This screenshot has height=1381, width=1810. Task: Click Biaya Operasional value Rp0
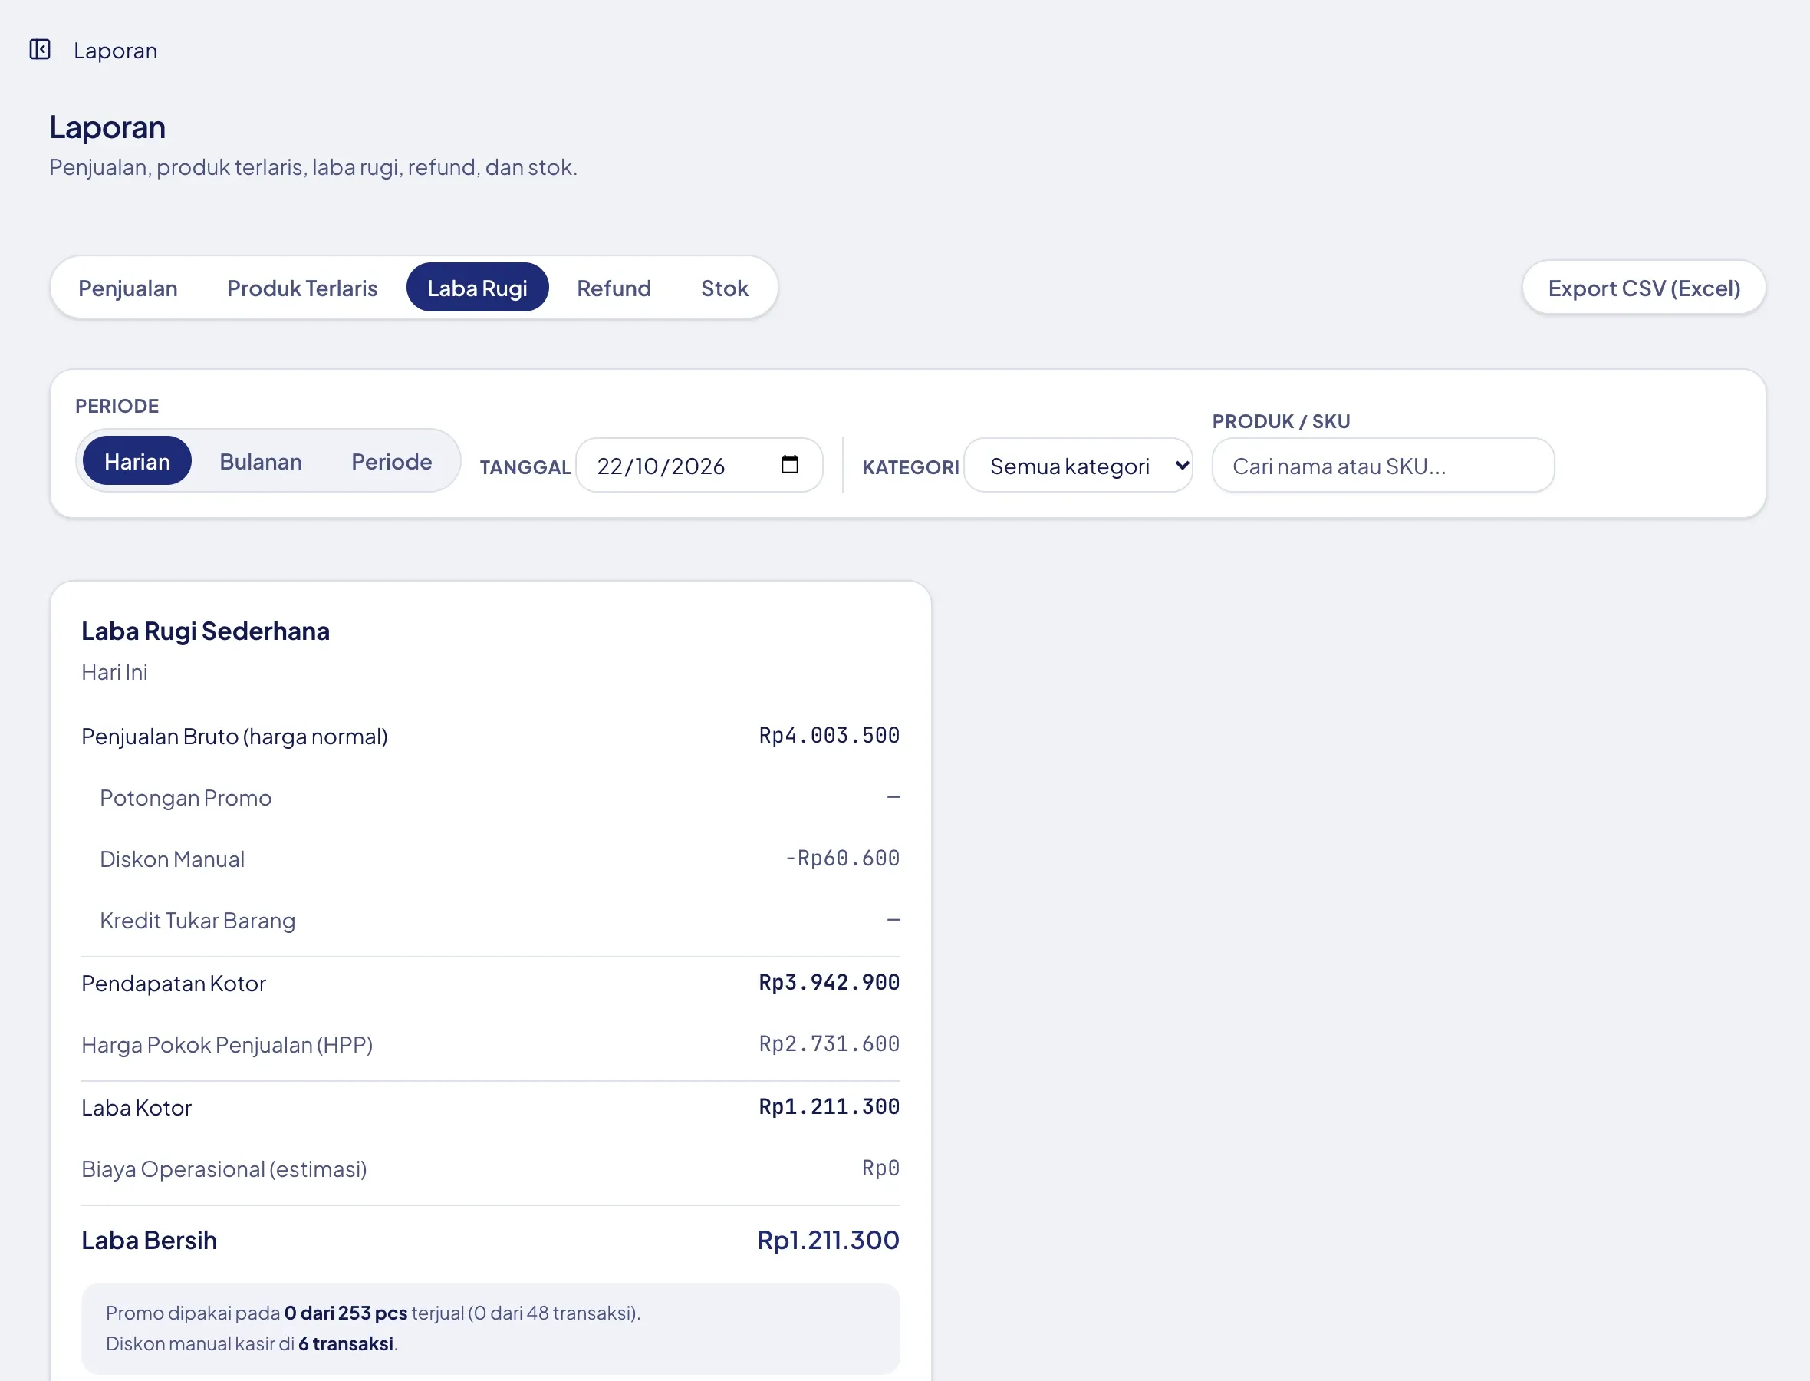880,1168
